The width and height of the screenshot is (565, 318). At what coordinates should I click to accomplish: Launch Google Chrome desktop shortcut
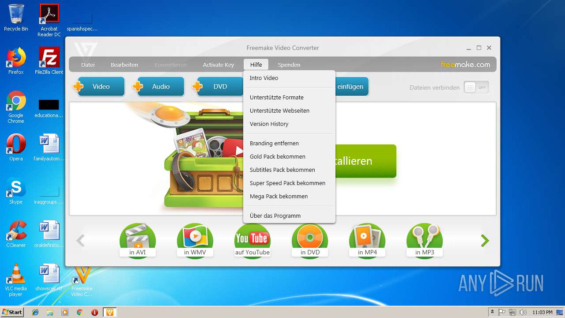coord(16,107)
